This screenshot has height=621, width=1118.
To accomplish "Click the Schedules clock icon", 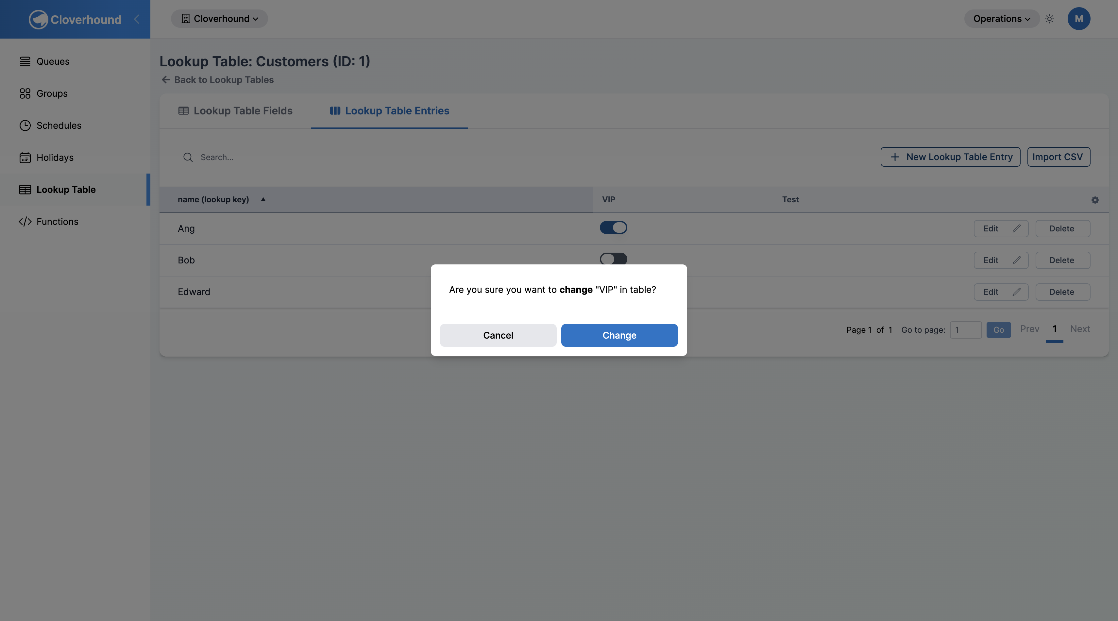I will [x=25, y=126].
